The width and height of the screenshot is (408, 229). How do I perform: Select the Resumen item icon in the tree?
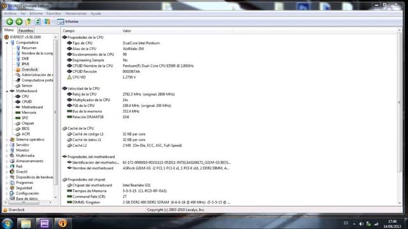click(x=18, y=48)
